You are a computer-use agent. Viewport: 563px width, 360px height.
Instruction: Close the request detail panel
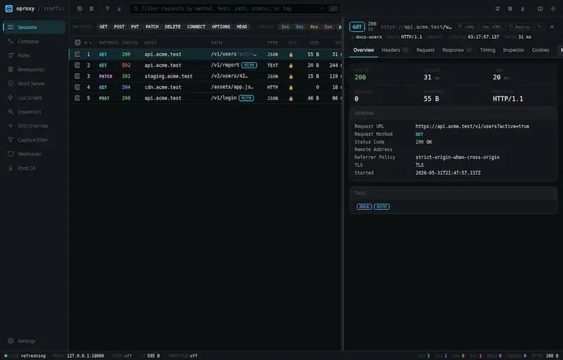(x=552, y=27)
